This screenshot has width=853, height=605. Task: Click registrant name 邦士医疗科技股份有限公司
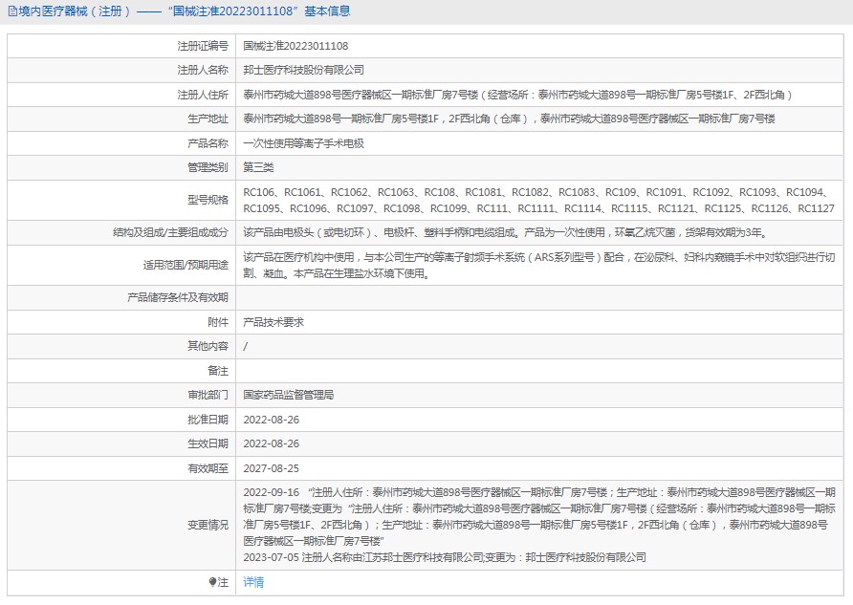tap(303, 71)
